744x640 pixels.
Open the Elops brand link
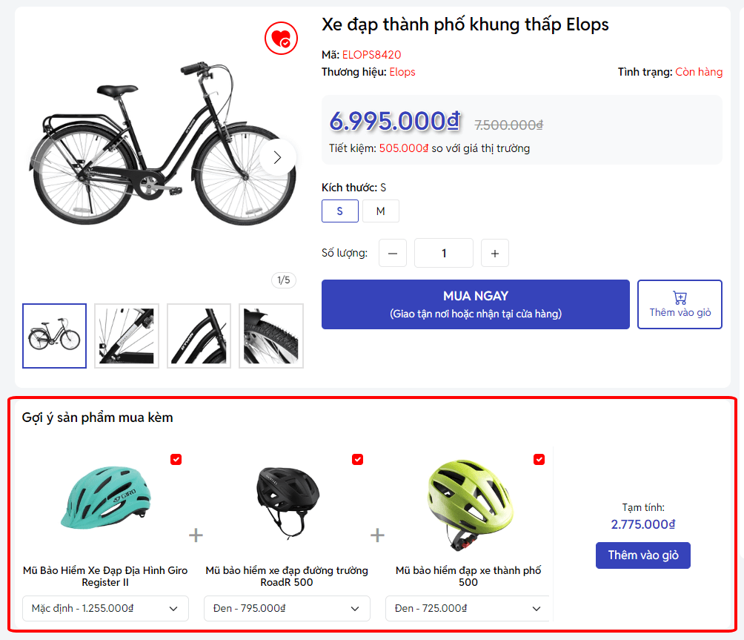tap(402, 72)
